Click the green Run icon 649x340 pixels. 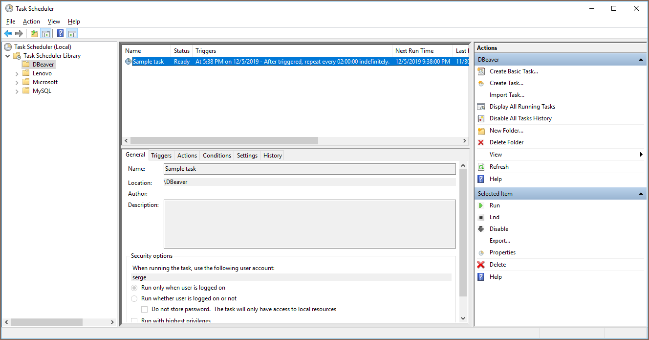pyautogui.click(x=481, y=205)
